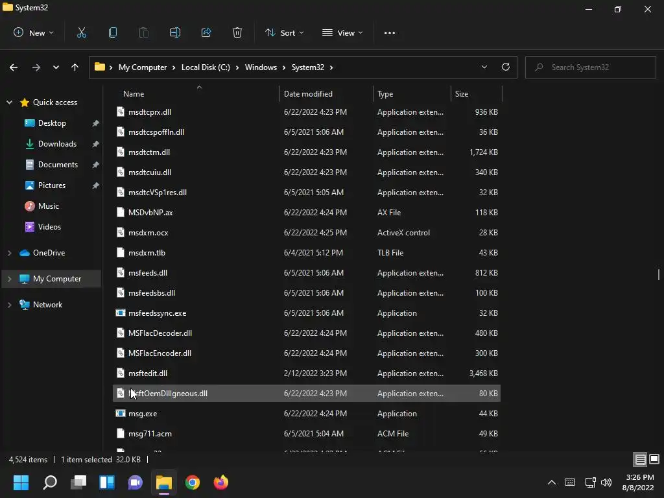Switch to details view layout icon

pyautogui.click(x=640, y=459)
